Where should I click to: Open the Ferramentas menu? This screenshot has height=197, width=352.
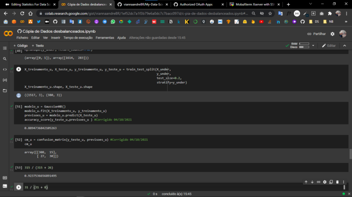point(105,38)
